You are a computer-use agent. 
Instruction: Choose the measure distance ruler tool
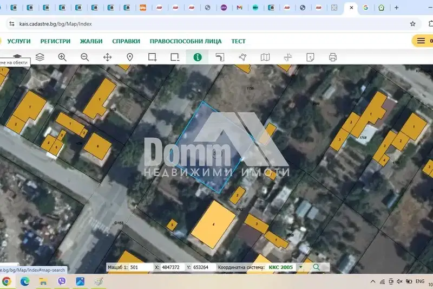[x=220, y=57]
